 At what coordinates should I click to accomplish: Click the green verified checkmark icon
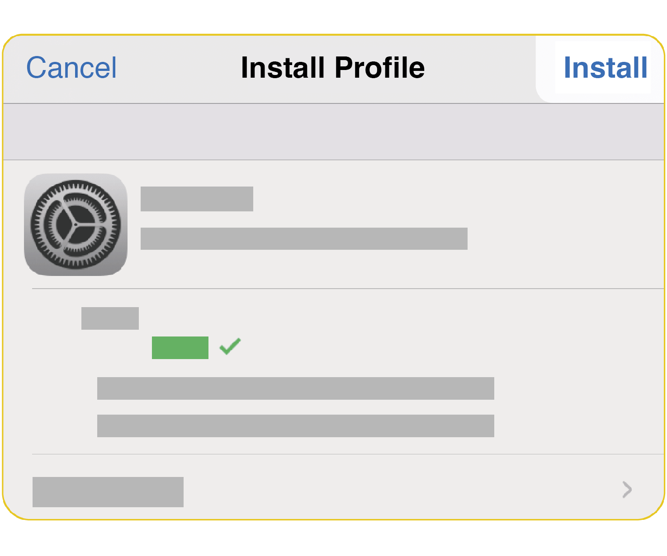point(230,346)
